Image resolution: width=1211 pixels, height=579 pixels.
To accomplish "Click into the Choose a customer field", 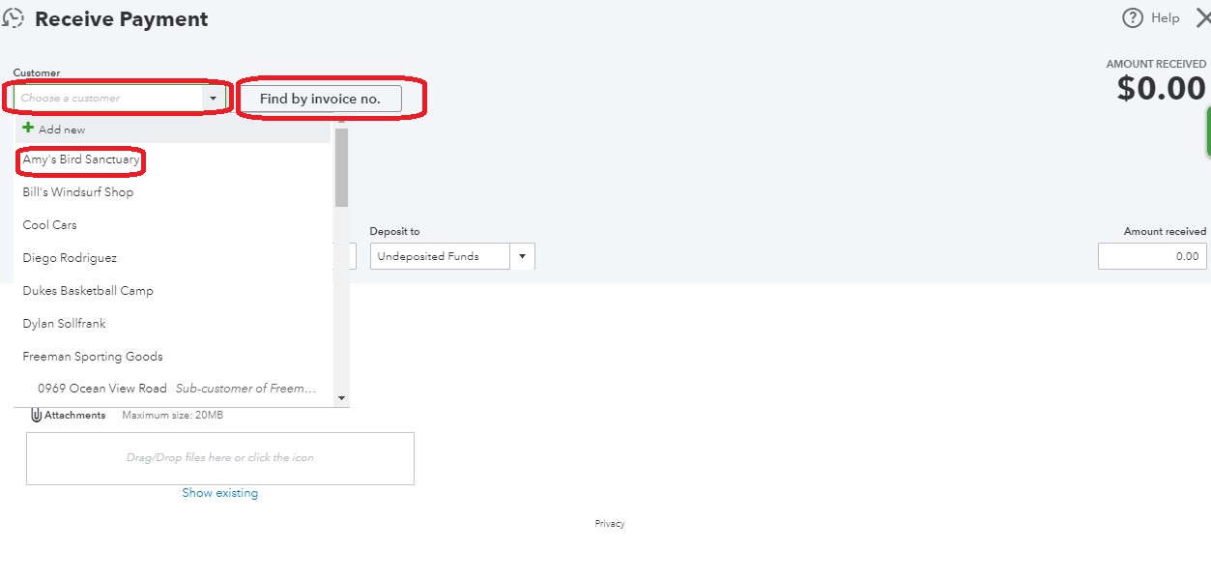I will click(108, 98).
